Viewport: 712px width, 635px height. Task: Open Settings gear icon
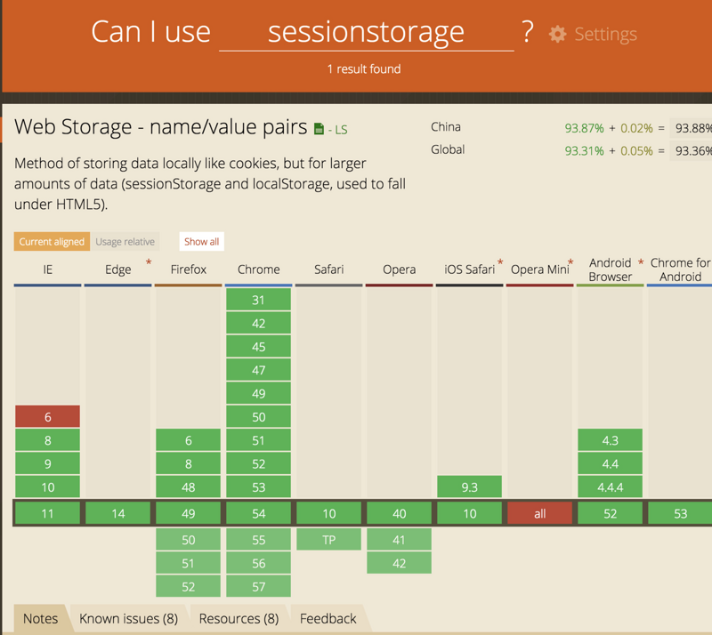(557, 34)
